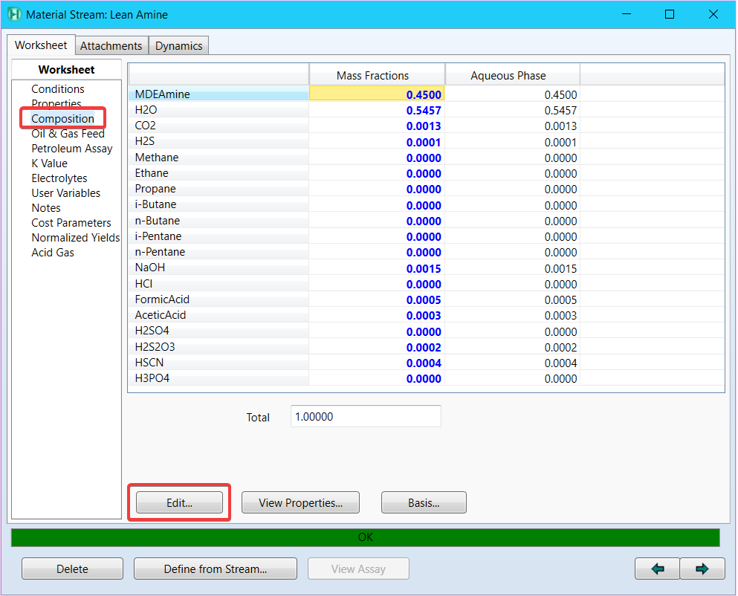
Task: Select Petroleum Assay in the sidebar
Action: tap(71, 149)
